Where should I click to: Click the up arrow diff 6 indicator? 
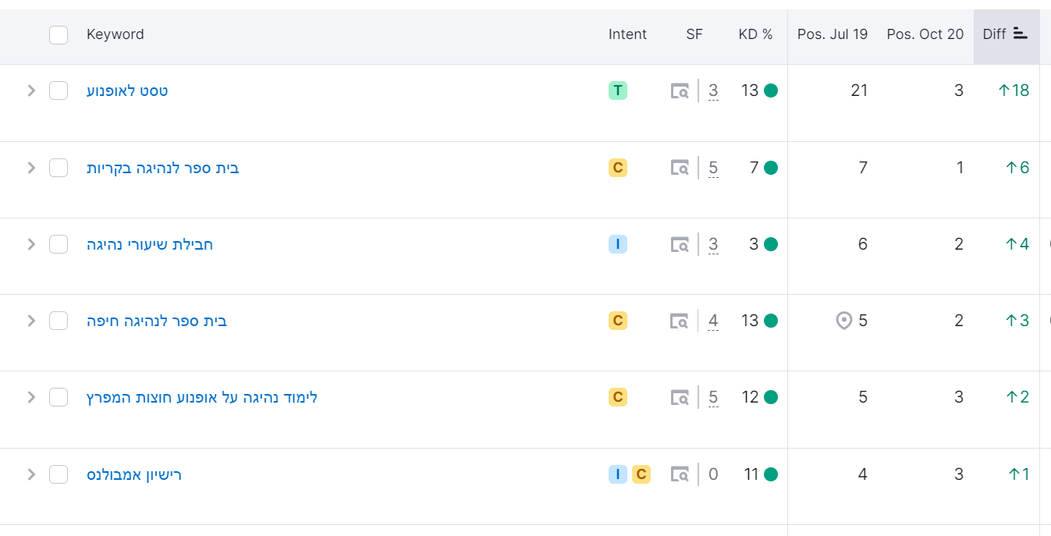(1017, 168)
